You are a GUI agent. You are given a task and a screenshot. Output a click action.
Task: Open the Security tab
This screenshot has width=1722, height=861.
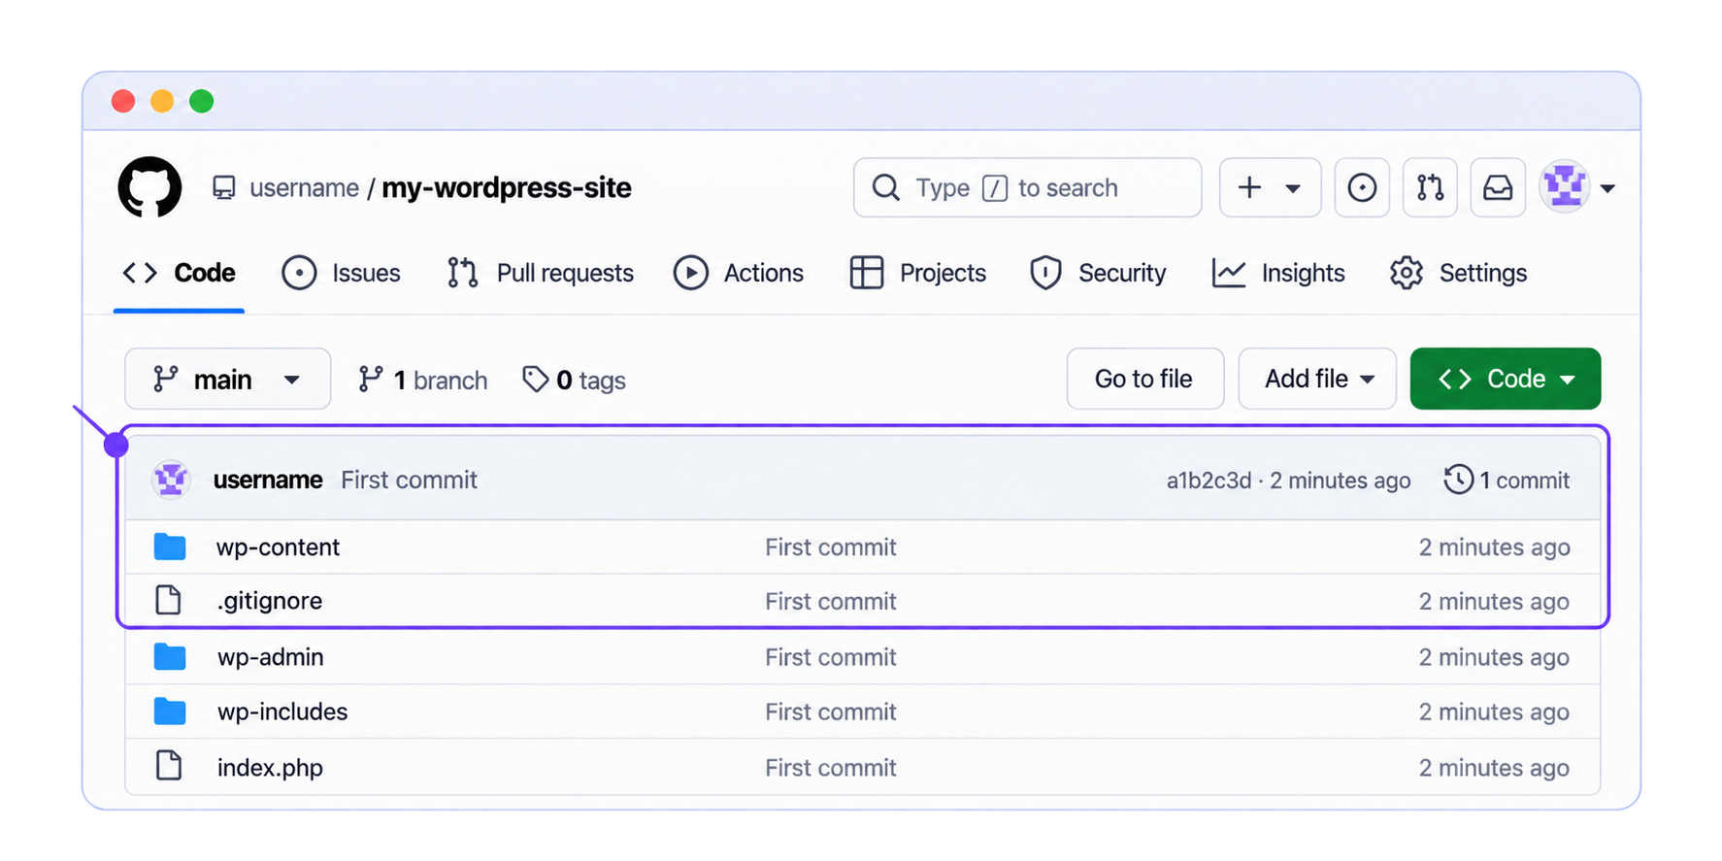1098,273
